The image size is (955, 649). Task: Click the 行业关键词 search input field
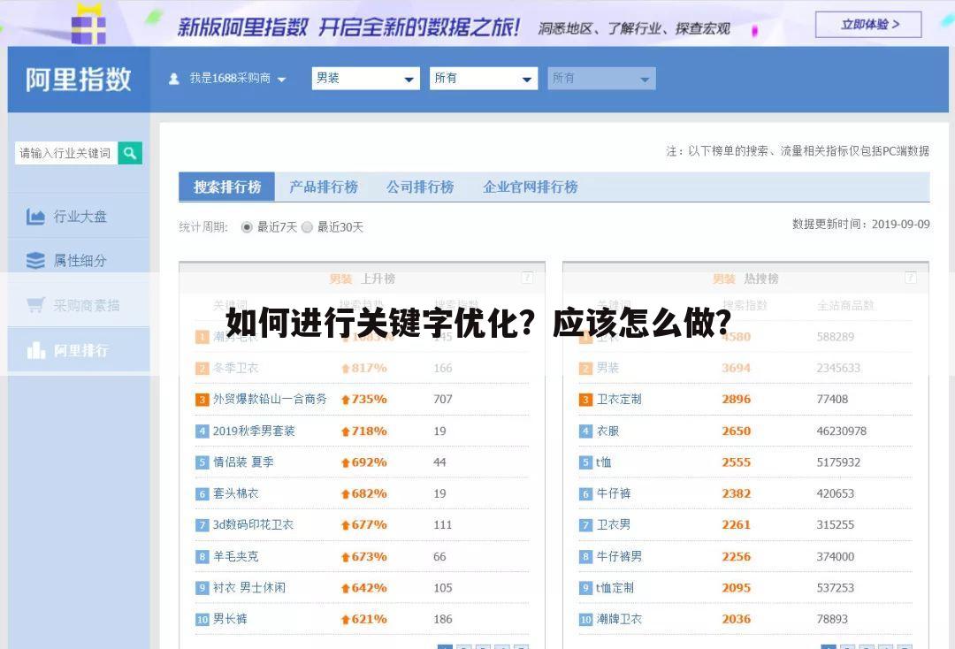point(65,153)
